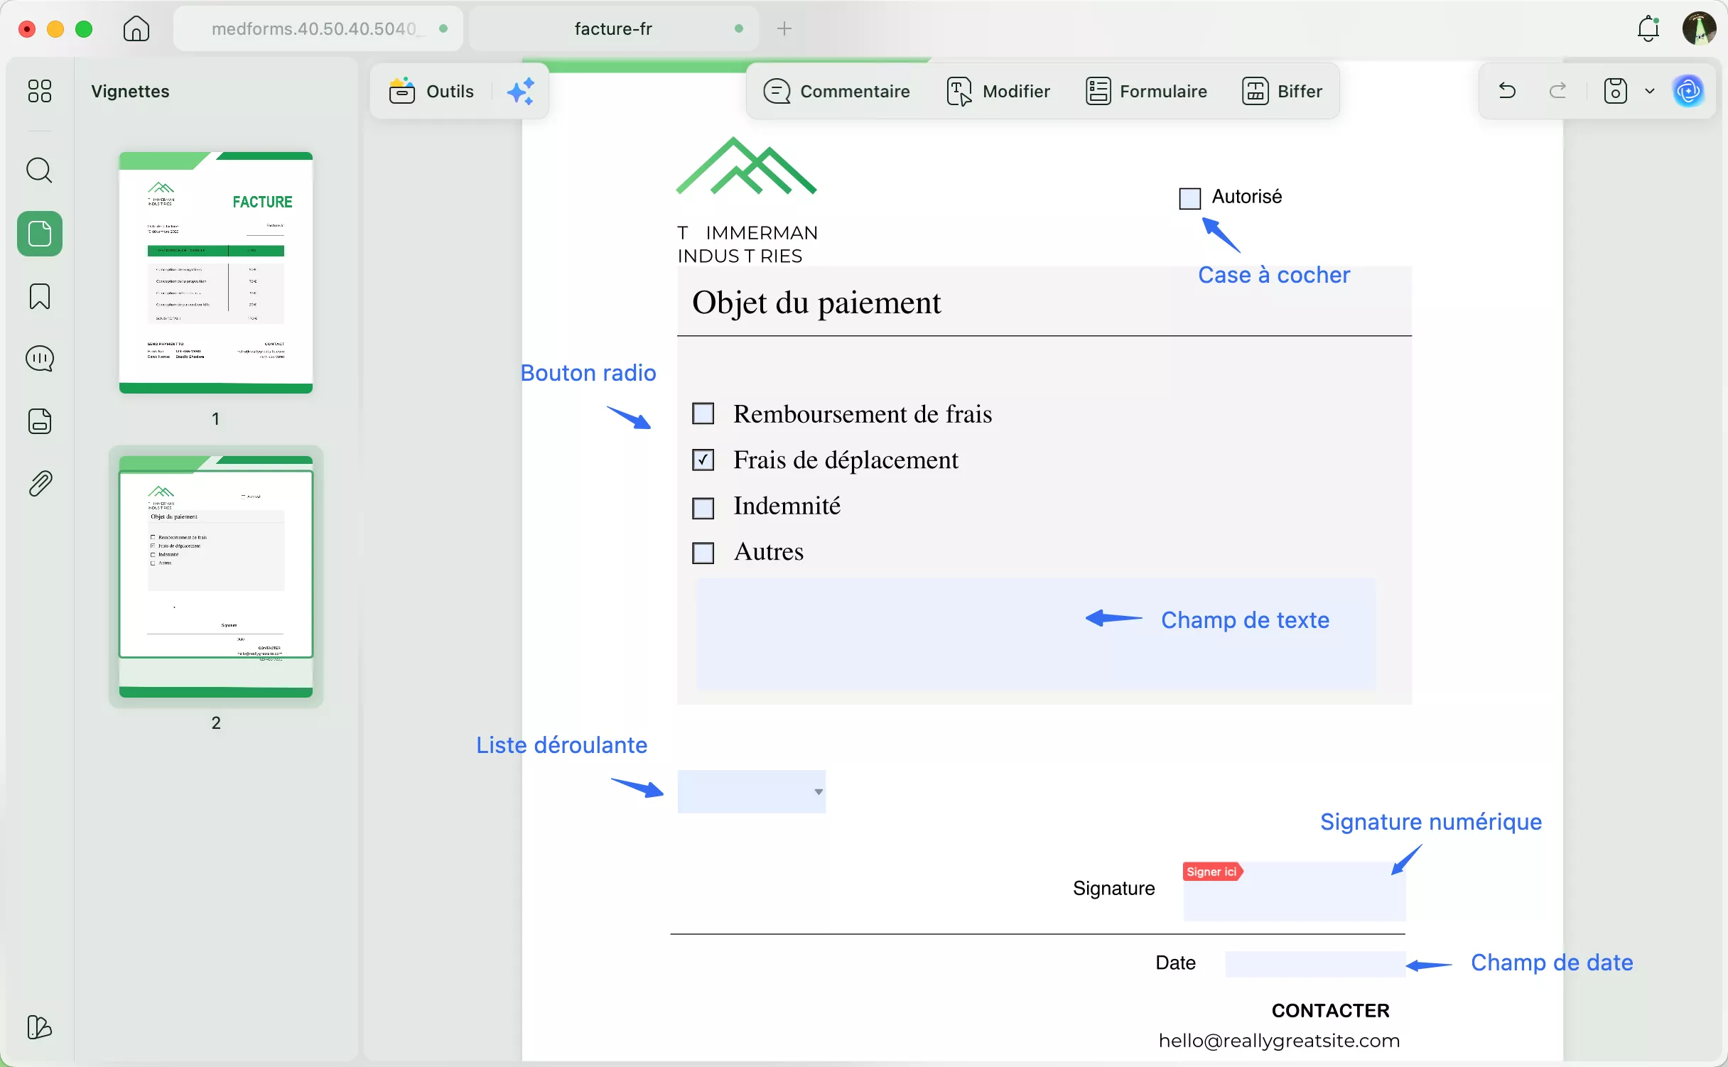Check the Autorisé checkbox
1728x1067 pixels.
1189,198
